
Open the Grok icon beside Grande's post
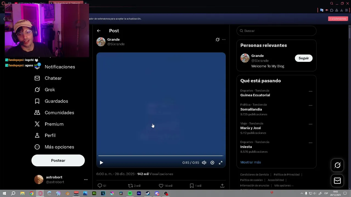pyautogui.click(x=217, y=40)
